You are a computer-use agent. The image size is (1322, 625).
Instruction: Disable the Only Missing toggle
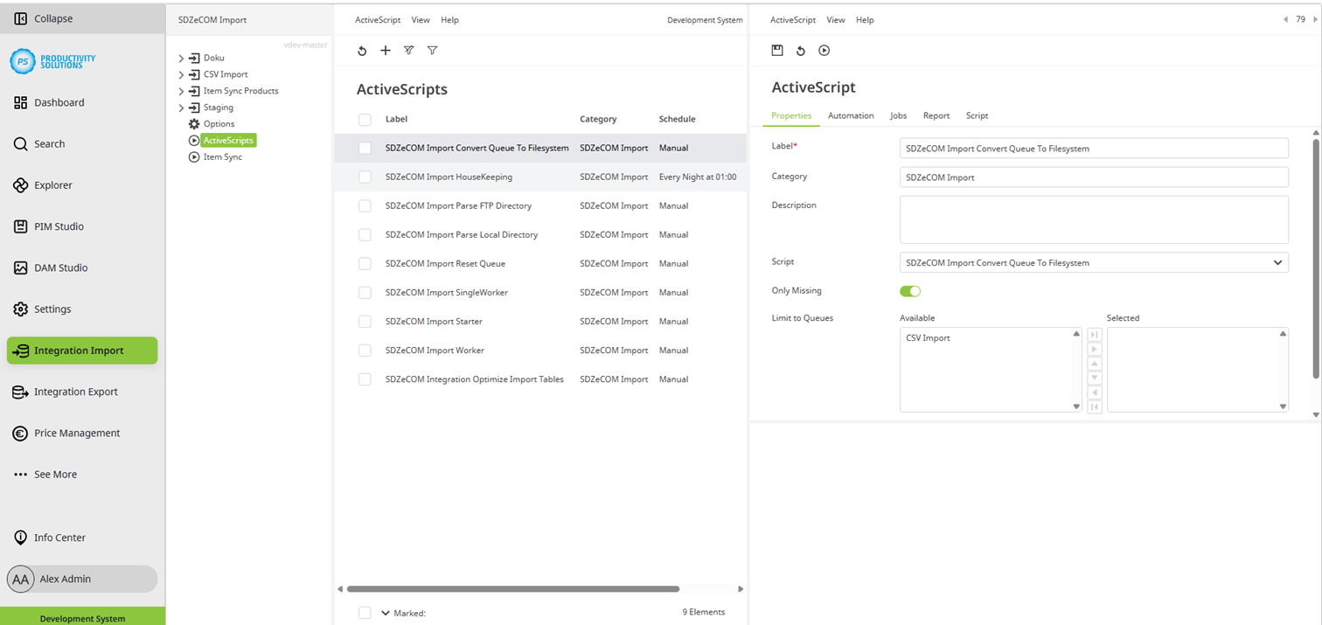(909, 290)
